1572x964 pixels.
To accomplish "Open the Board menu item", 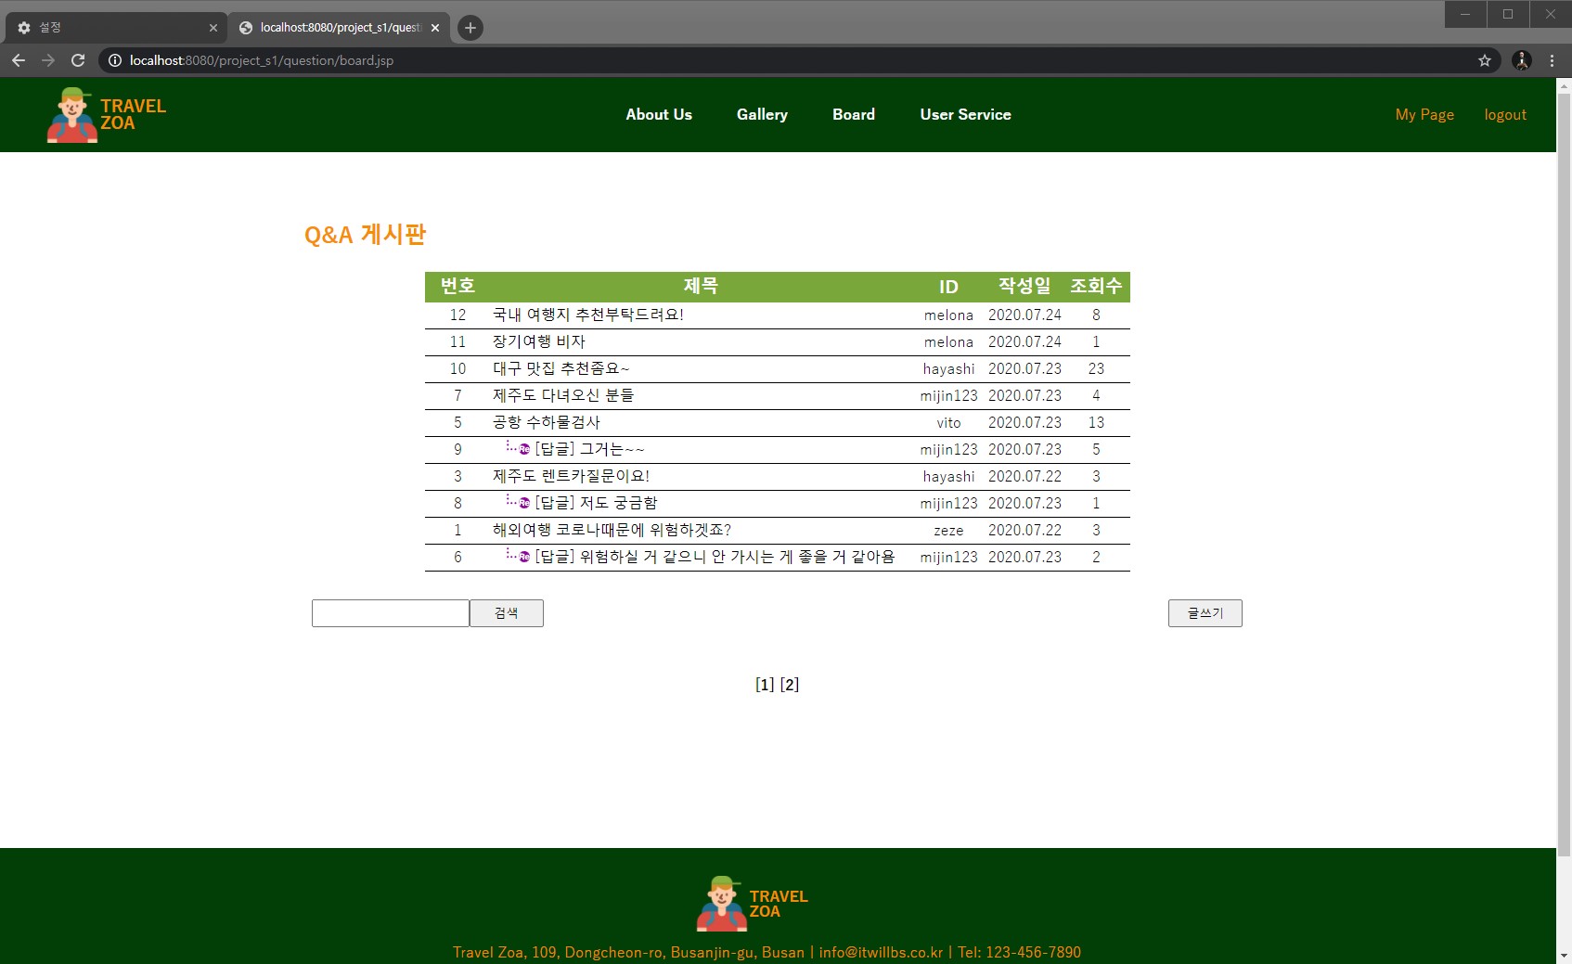I will point(853,114).
